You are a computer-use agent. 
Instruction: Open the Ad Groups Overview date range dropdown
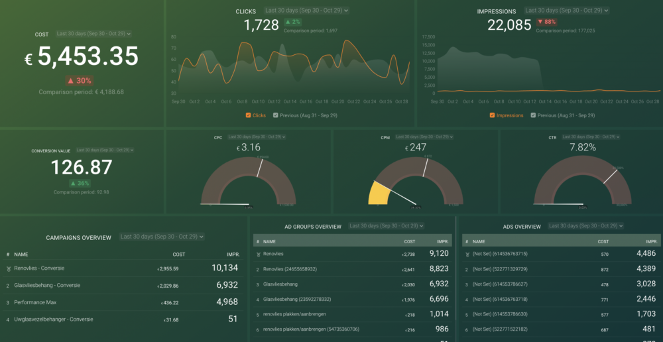tap(386, 226)
